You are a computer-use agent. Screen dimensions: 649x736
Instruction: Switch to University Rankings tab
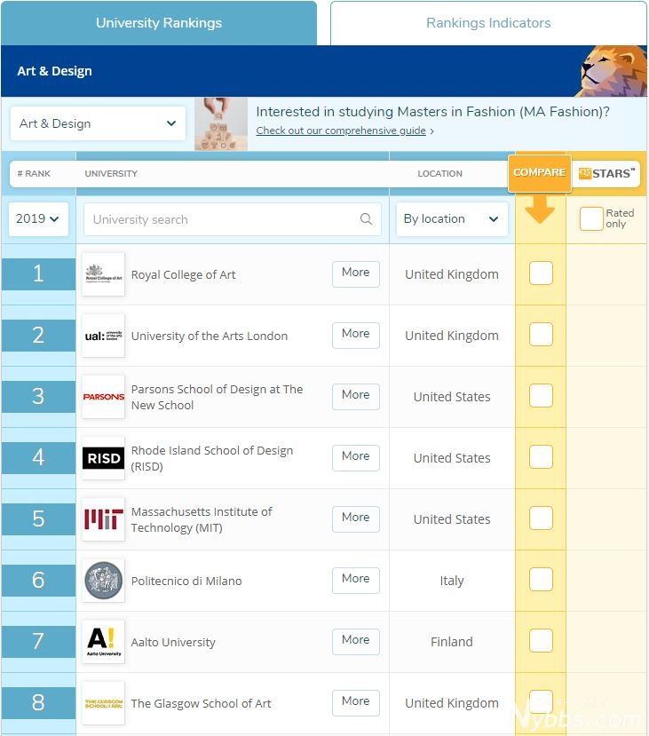click(159, 23)
